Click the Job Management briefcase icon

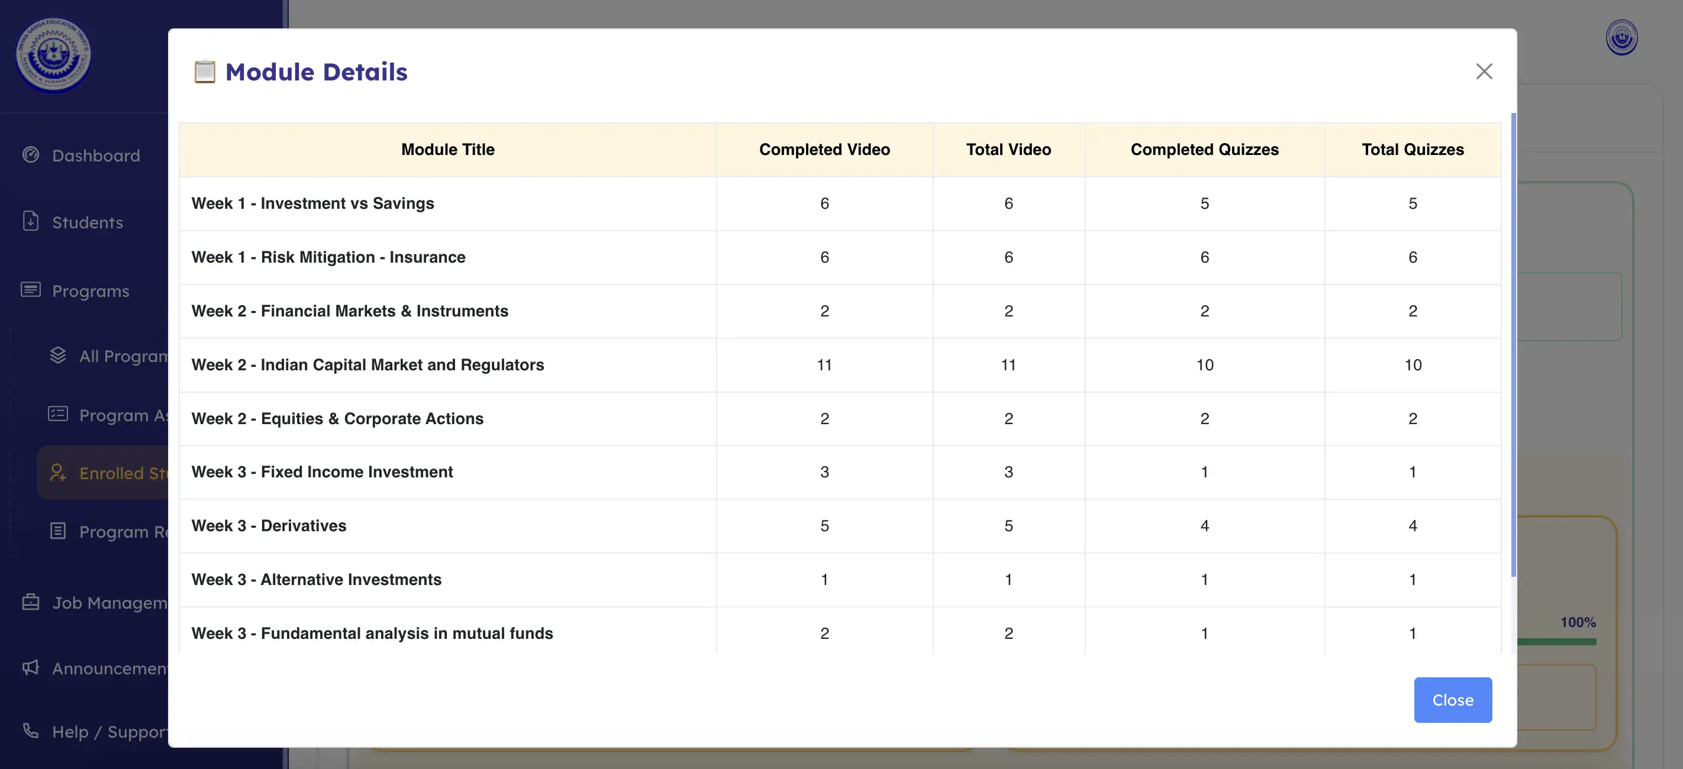(31, 601)
